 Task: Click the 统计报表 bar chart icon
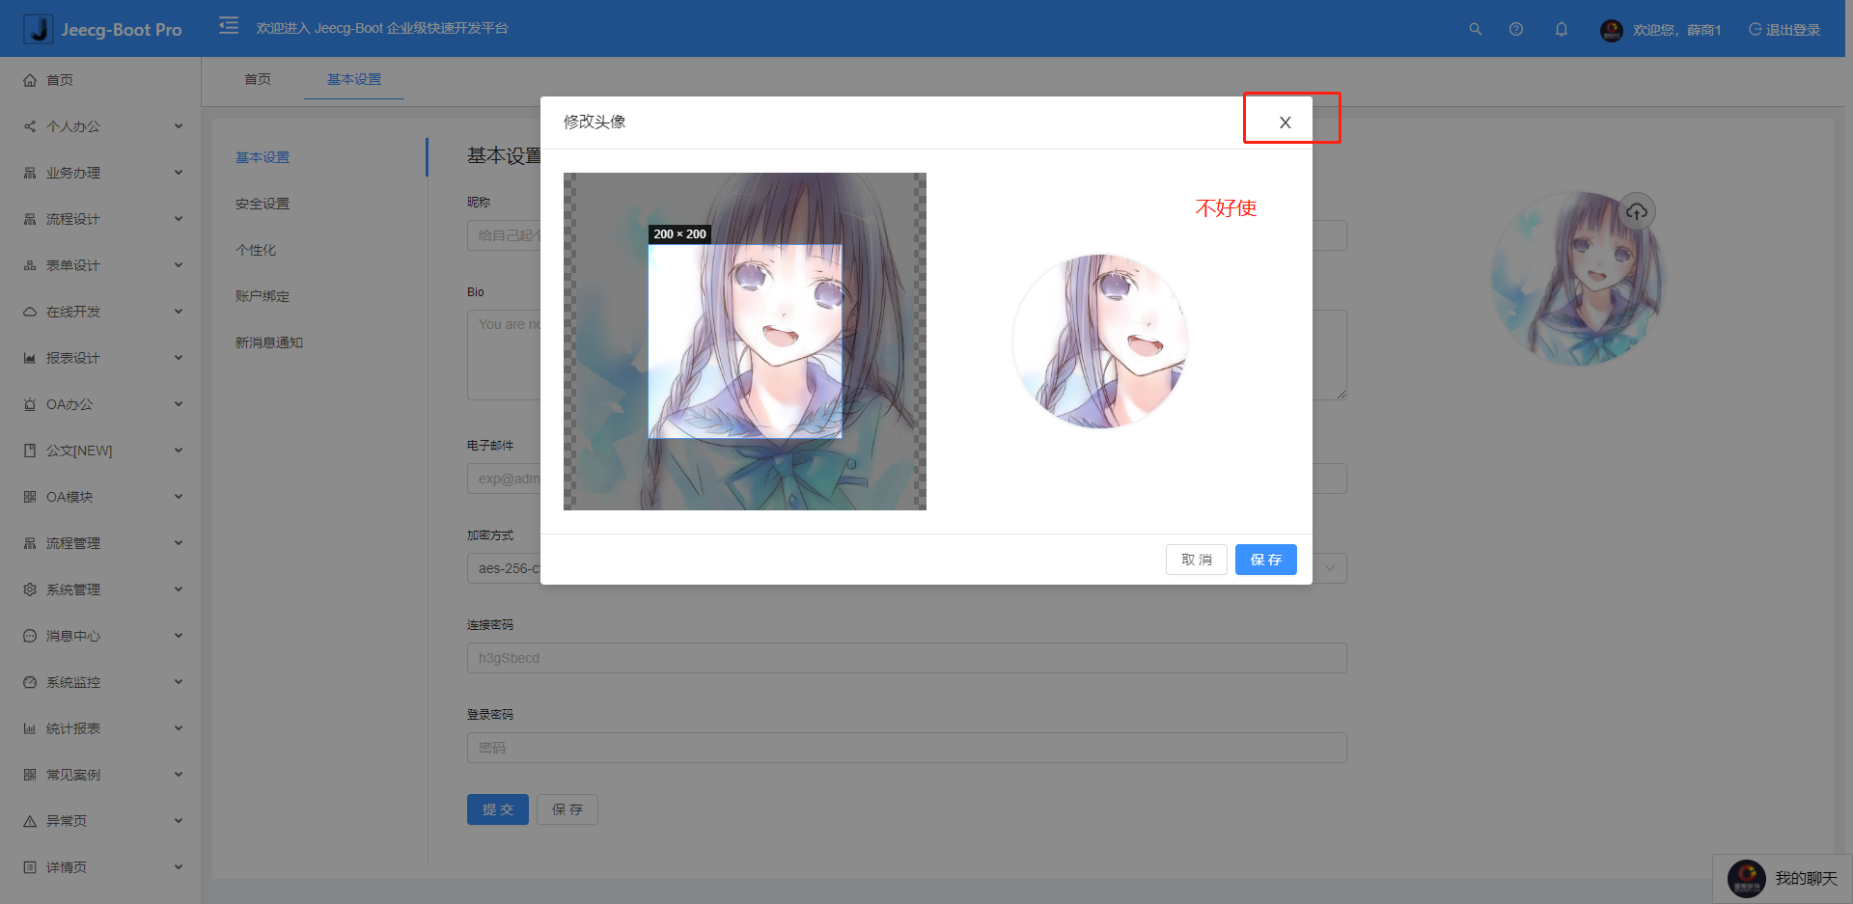click(x=30, y=728)
